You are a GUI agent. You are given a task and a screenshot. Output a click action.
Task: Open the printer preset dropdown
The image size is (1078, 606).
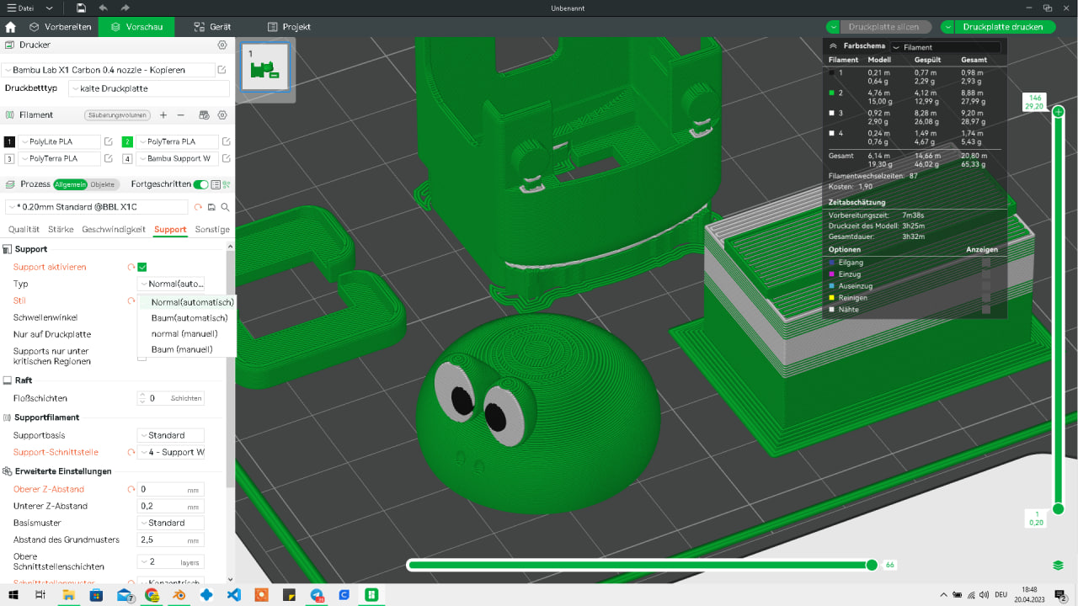click(x=107, y=70)
